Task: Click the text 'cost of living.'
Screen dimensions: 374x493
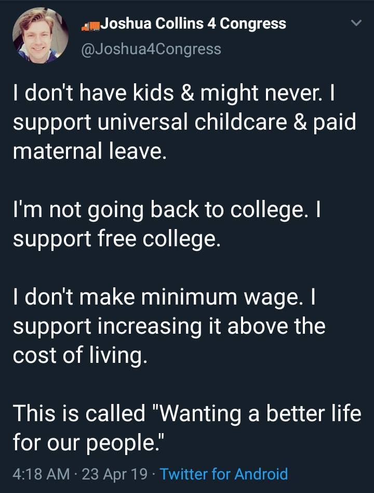Action: tap(79, 356)
